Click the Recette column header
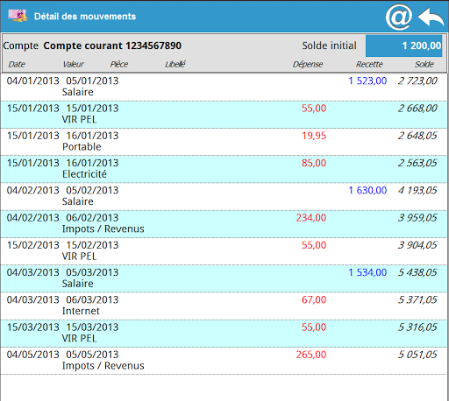The height and width of the screenshot is (401, 449). click(369, 64)
